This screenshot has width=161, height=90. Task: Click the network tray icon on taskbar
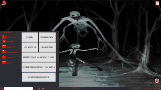[145, 88]
